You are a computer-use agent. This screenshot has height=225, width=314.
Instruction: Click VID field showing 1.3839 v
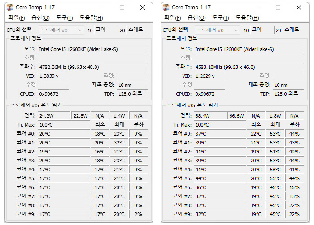pos(53,76)
